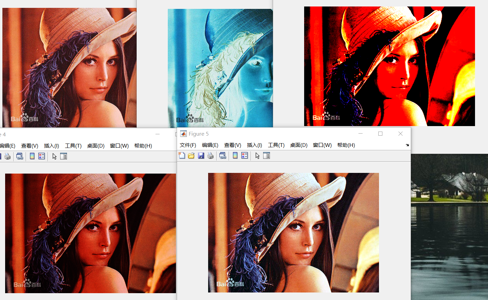Click Print icon in Figure 5 toolbar
The image size is (488, 300).
[211, 156]
